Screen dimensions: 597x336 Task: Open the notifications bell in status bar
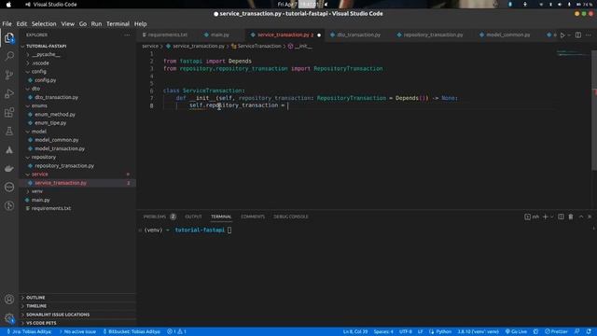click(589, 331)
